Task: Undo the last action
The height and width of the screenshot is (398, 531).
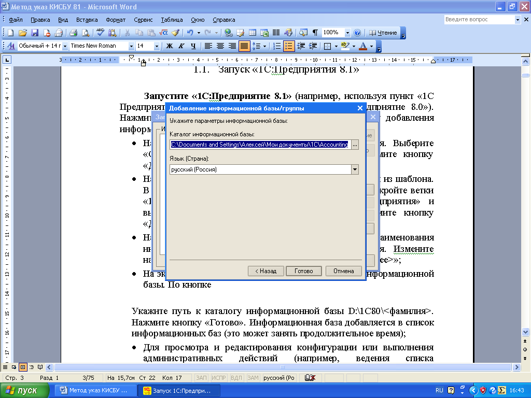Action: pos(190,33)
